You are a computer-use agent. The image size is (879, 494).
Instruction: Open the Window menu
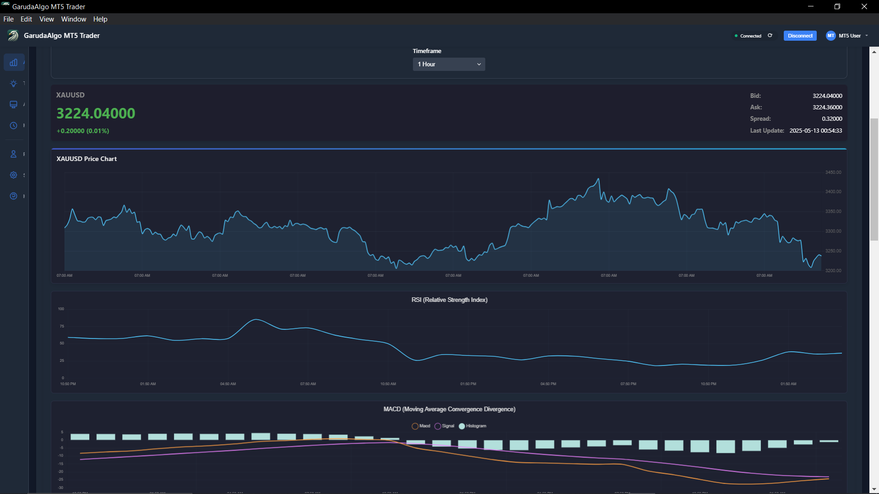pos(74,19)
